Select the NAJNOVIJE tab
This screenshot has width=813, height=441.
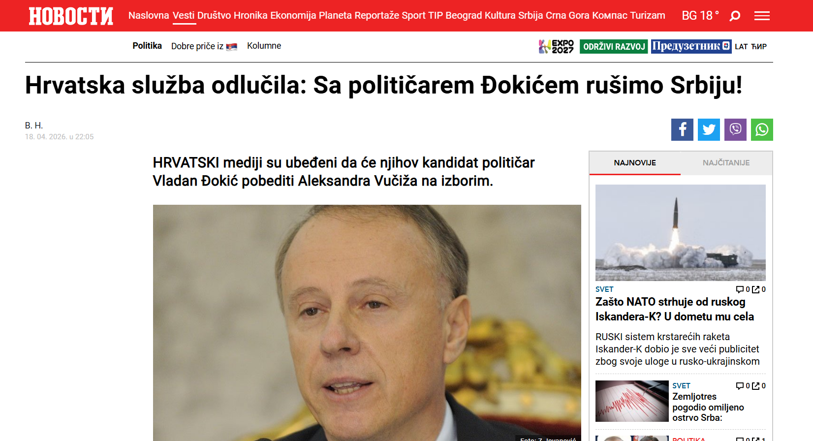pyautogui.click(x=635, y=163)
